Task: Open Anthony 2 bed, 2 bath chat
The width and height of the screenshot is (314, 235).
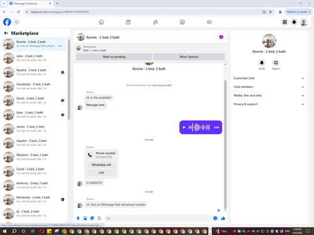Action: tap(34, 185)
